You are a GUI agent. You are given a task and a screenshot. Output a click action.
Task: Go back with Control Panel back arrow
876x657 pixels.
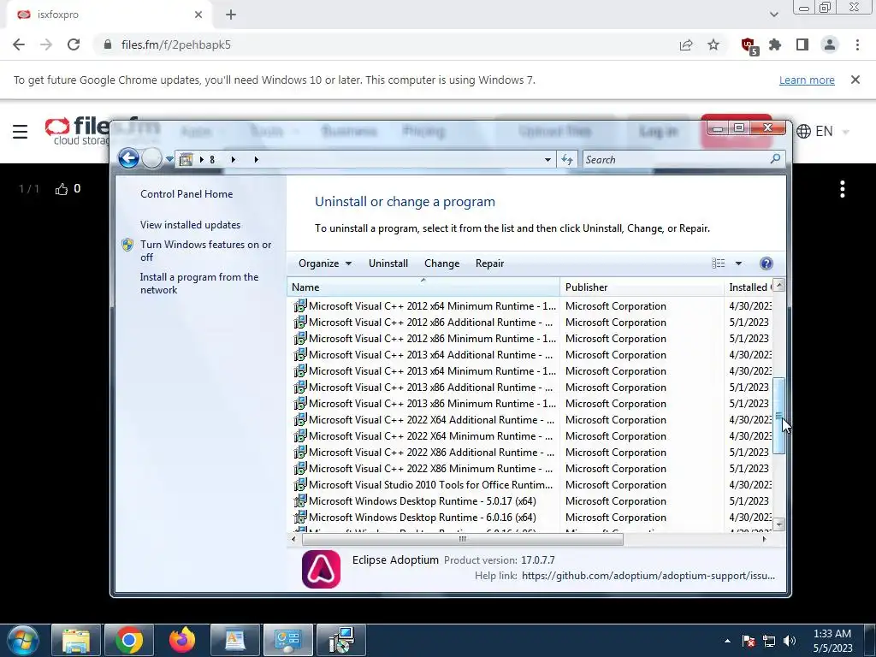128,158
